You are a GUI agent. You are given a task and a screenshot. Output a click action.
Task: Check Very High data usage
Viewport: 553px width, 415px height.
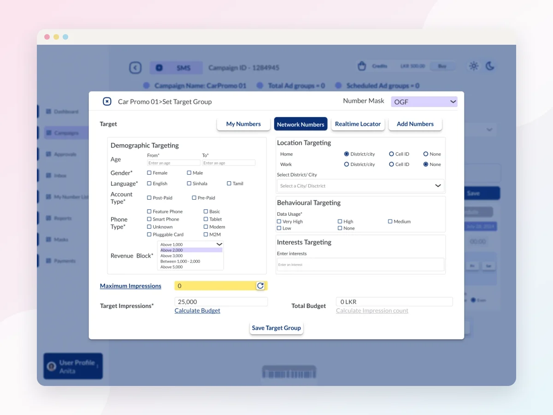coord(279,222)
